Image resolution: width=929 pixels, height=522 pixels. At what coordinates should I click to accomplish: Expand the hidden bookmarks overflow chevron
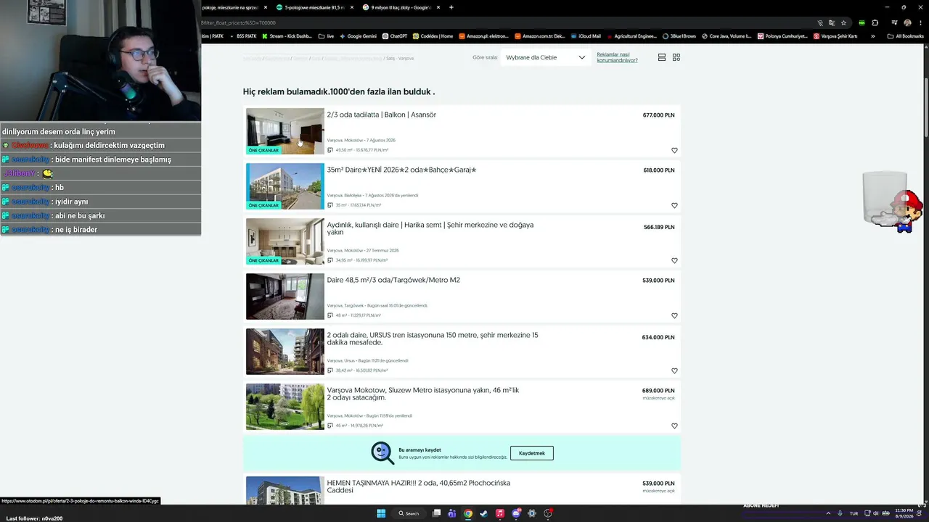(873, 36)
